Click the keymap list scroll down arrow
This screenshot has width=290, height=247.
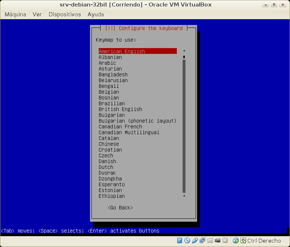pos(184,196)
